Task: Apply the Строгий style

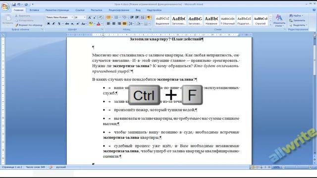Action: pyautogui.click(x=261, y=21)
